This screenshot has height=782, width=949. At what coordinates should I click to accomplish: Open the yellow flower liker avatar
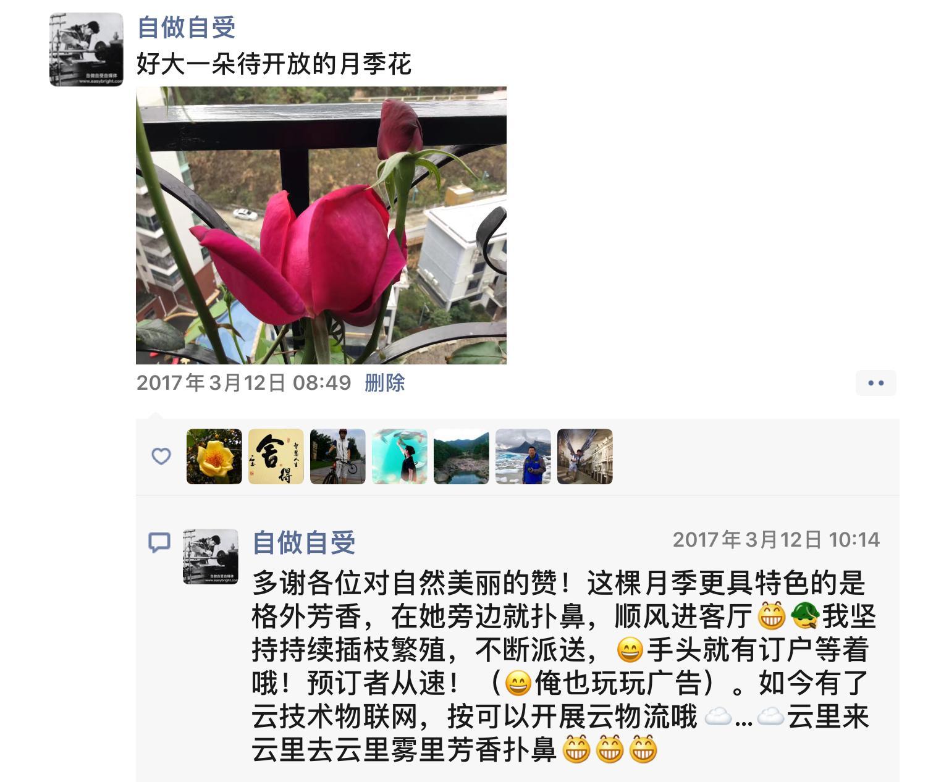214,456
